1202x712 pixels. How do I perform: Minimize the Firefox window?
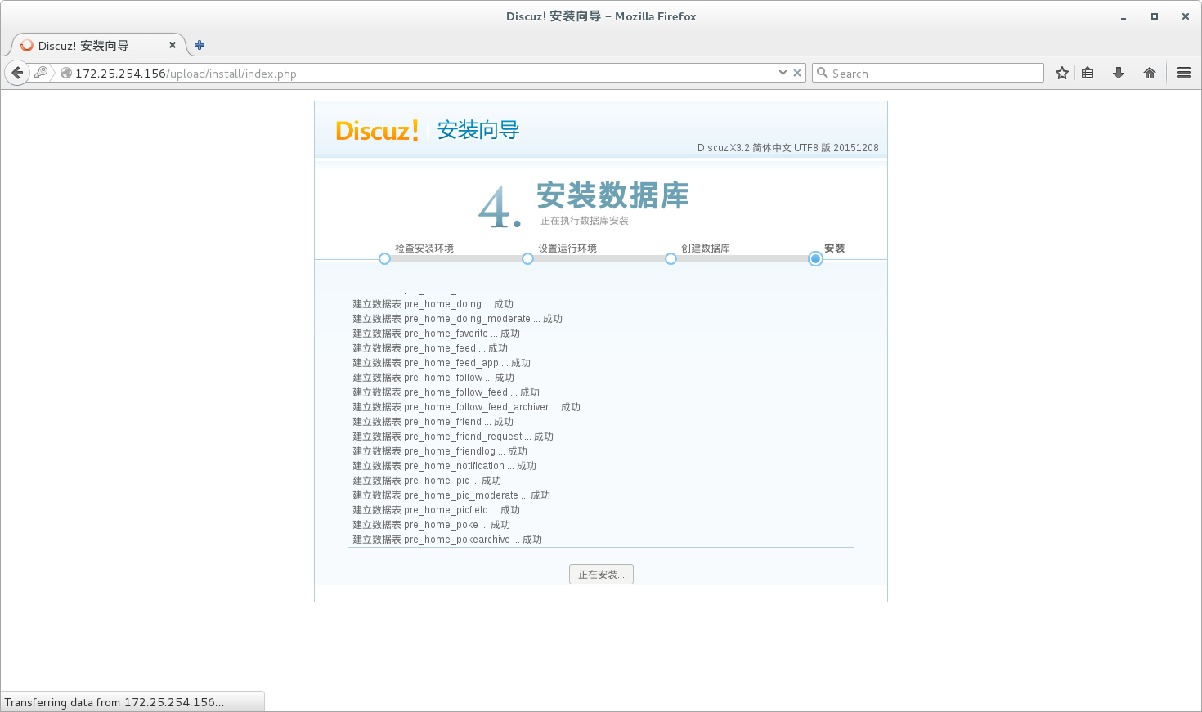click(x=1124, y=16)
